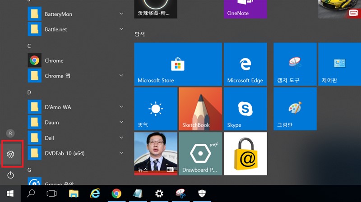Launch Chrome from the app list

pyautogui.click(x=76, y=60)
